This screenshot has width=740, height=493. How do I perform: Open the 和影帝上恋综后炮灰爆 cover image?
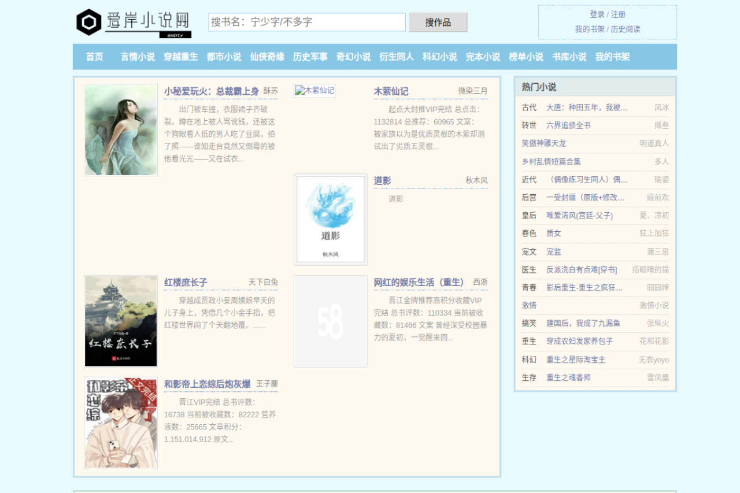click(x=121, y=422)
